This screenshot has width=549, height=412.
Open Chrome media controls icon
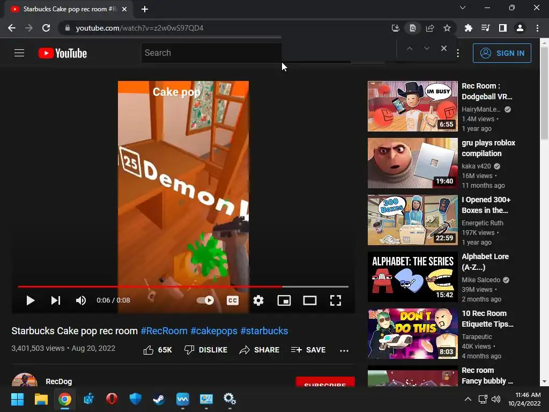485,28
